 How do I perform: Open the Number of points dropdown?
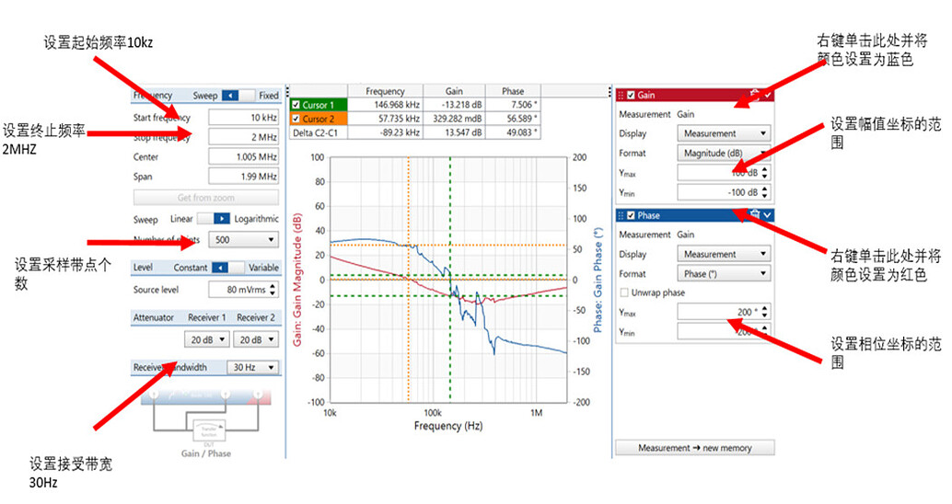coord(243,240)
